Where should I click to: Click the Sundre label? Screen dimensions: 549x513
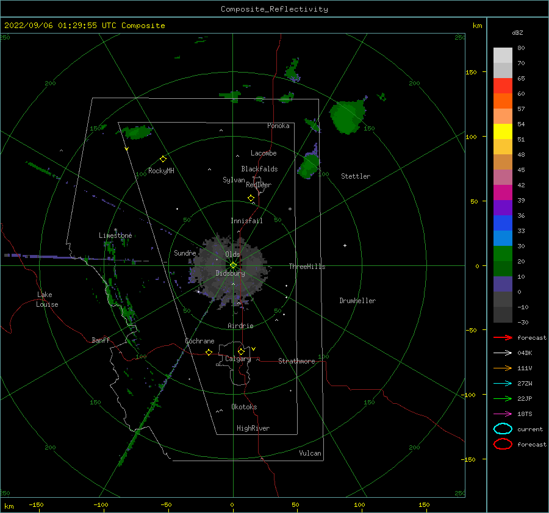click(185, 253)
